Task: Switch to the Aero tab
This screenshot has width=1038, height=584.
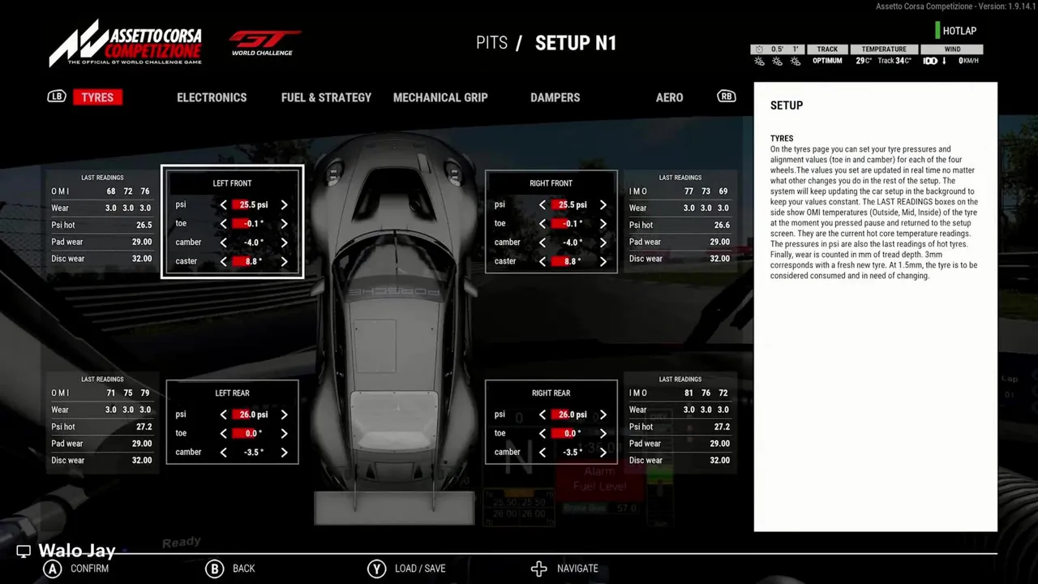Action: 669,97
